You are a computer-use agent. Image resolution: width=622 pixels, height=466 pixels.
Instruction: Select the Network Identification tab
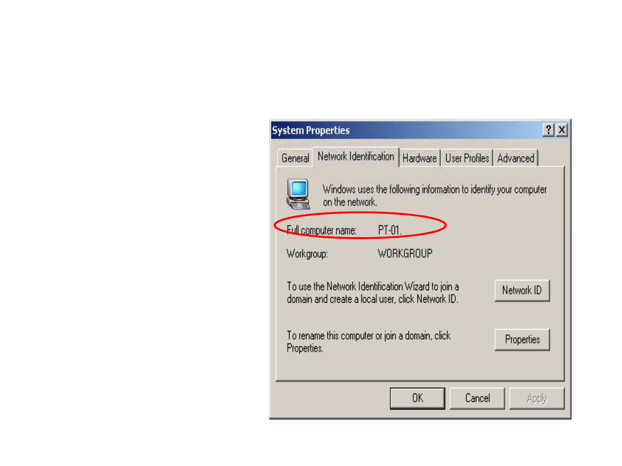coord(356,156)
